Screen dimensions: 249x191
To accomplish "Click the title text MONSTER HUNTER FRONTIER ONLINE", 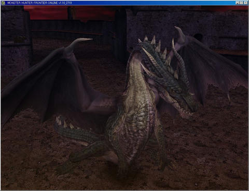I will (33, 3).
